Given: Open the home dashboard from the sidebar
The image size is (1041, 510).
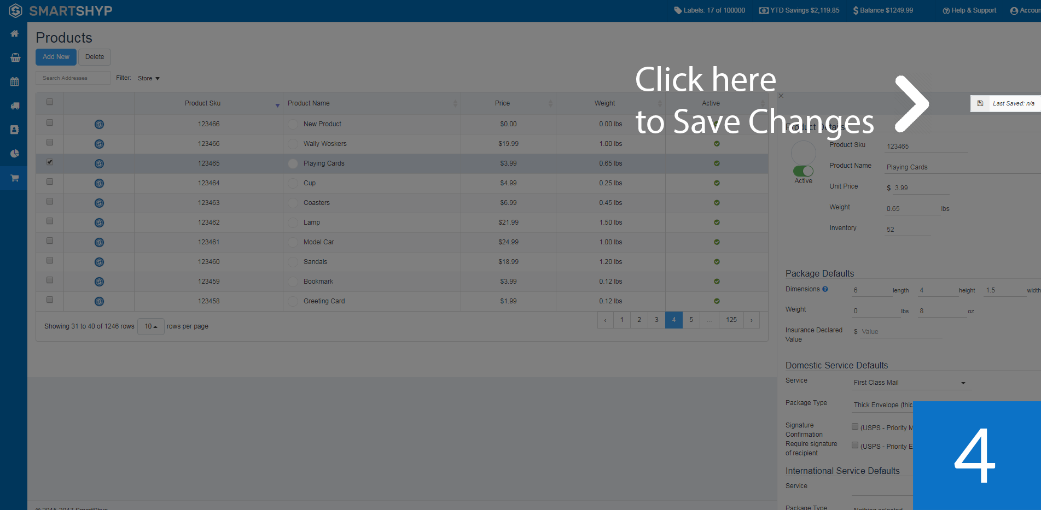Looking at the screenshot, I should [15, 33].
